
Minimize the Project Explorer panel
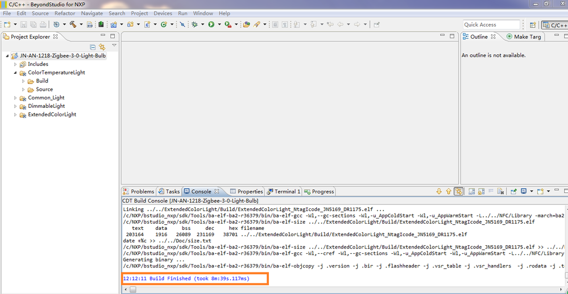click(103, 35)
